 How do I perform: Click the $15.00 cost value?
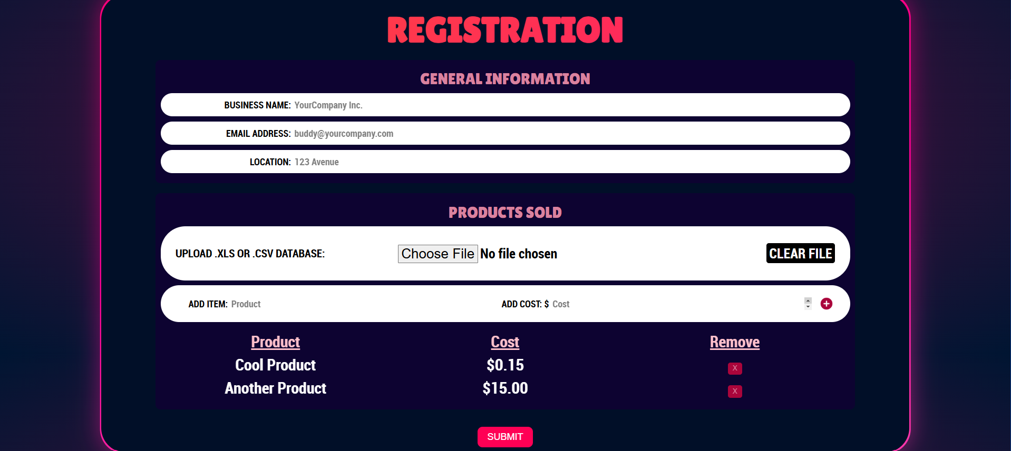505,388
